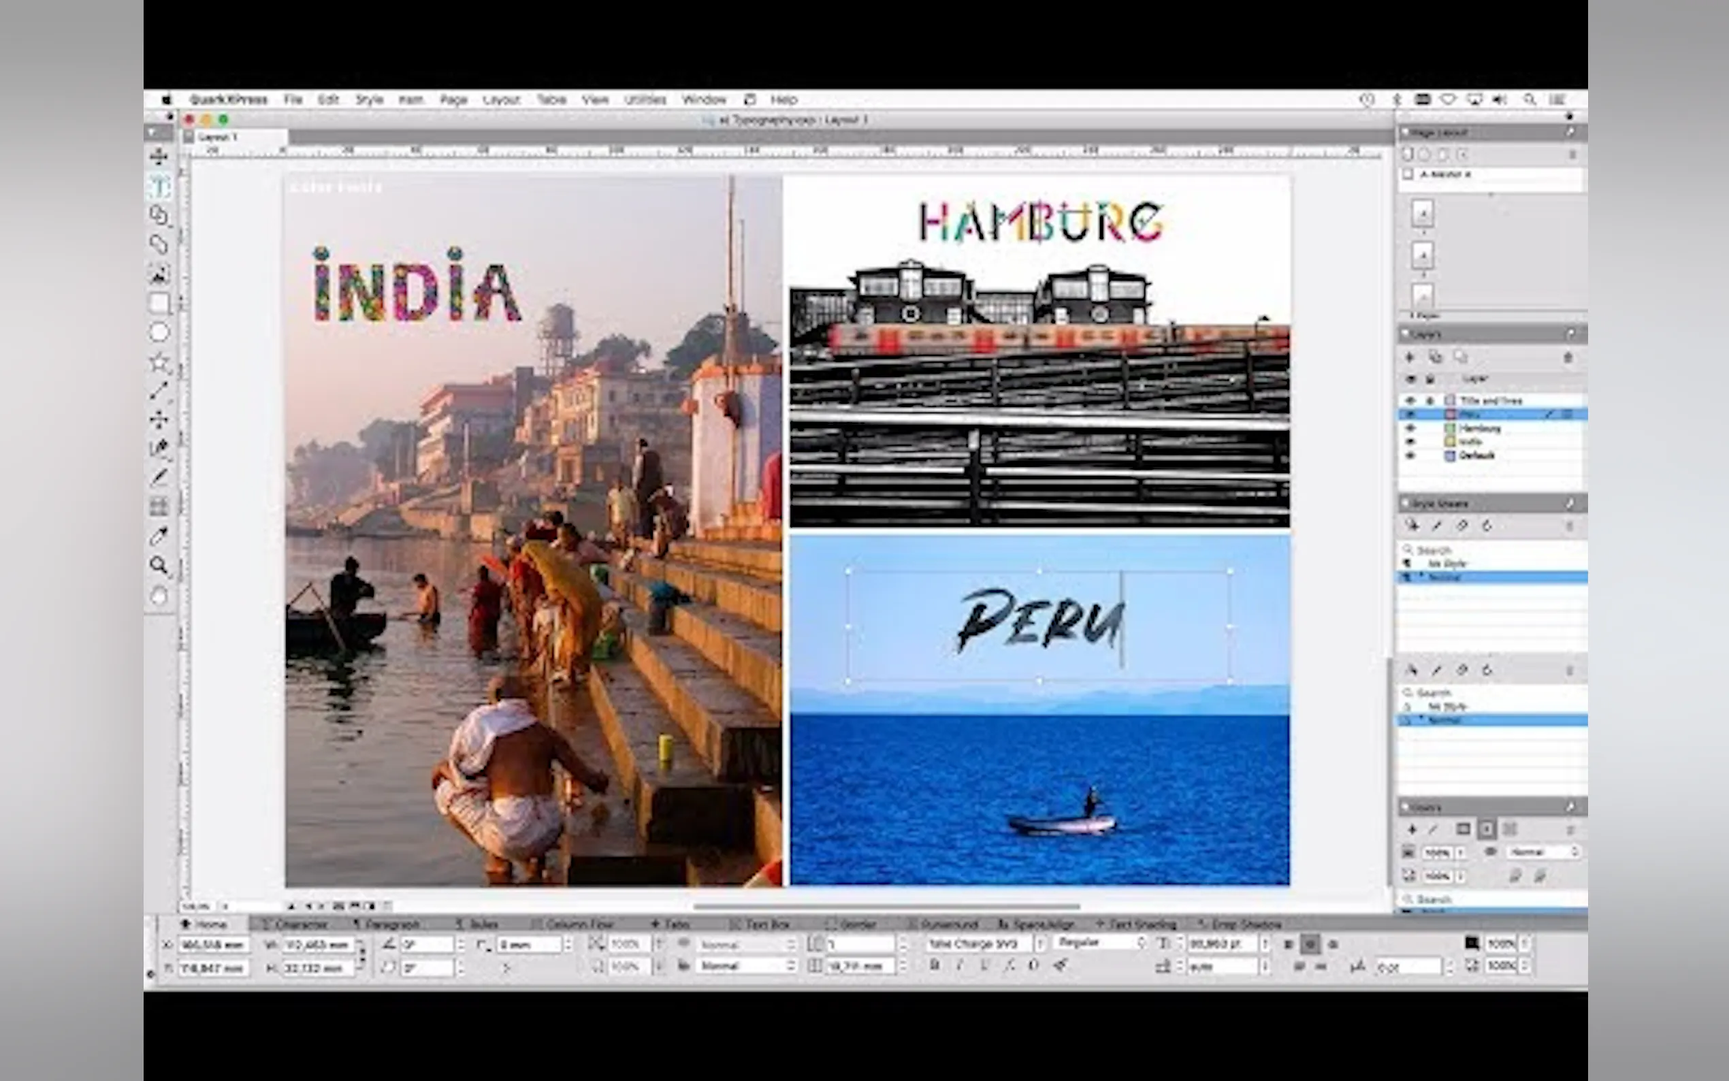
Task: Open the Utilities menu
Action: tap(645, 99)
